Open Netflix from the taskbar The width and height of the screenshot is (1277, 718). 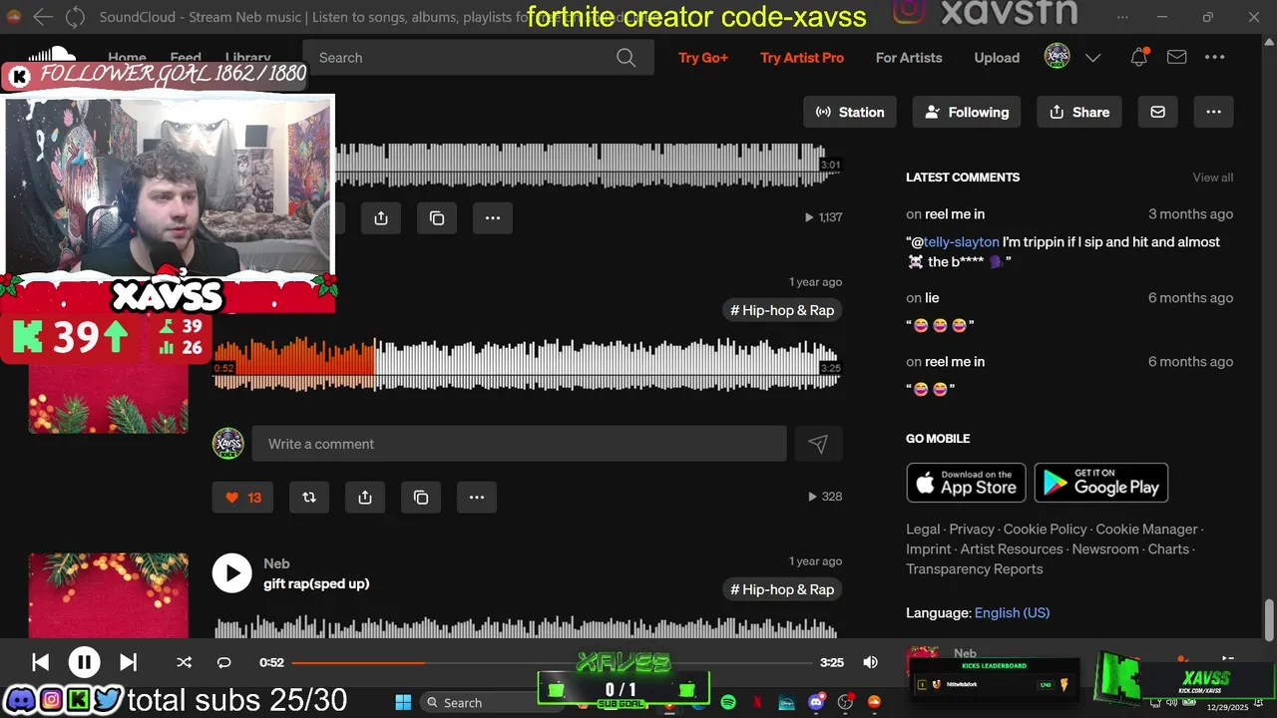click(758, 703)
